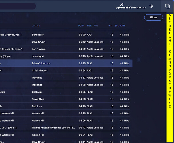Select the Rob Zinn track
Screen dimensions: 174x143
coord(65,106)
